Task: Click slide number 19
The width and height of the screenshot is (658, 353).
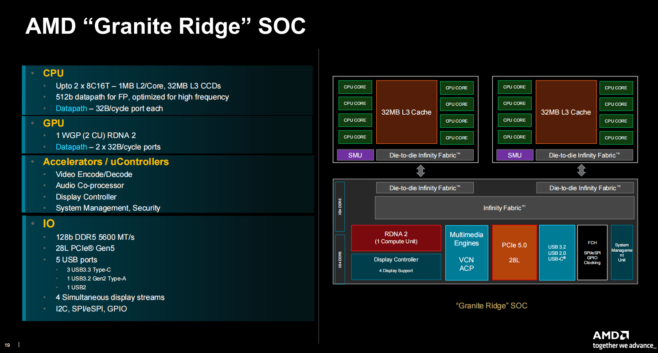Action: pos(7,345)
